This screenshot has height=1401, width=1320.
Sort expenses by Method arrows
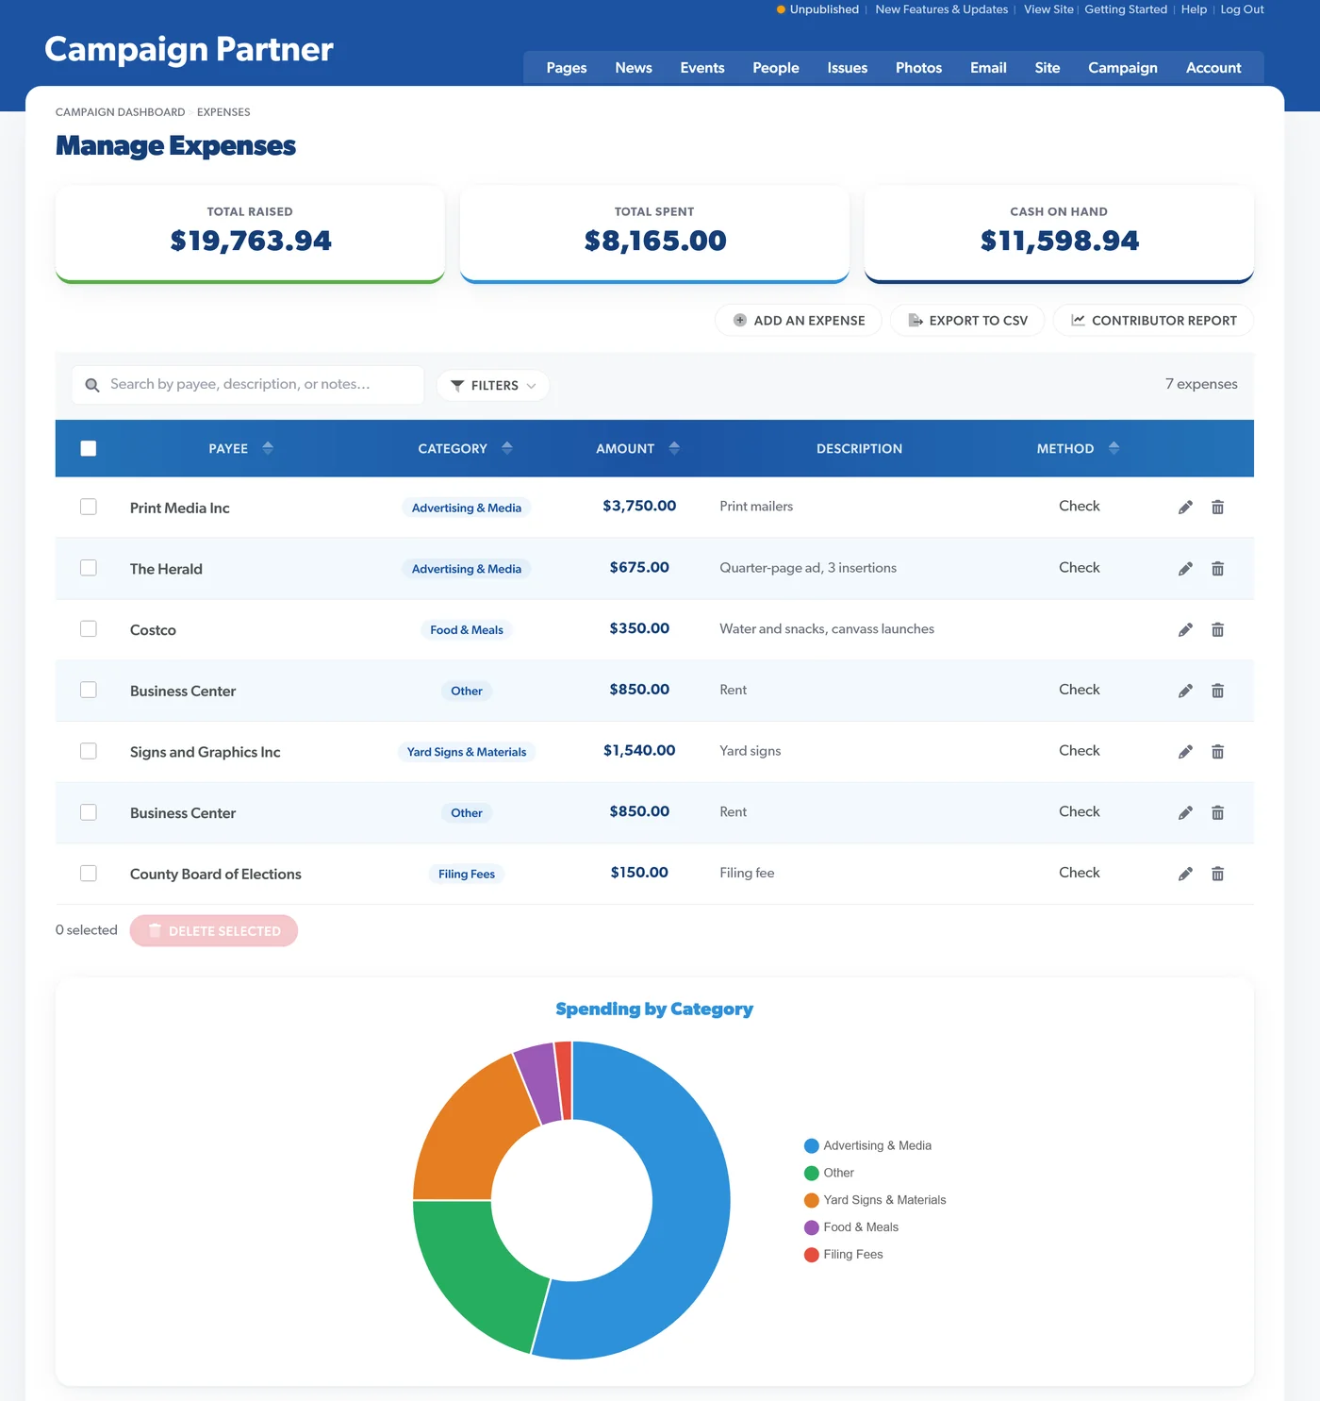point(1114,448)
